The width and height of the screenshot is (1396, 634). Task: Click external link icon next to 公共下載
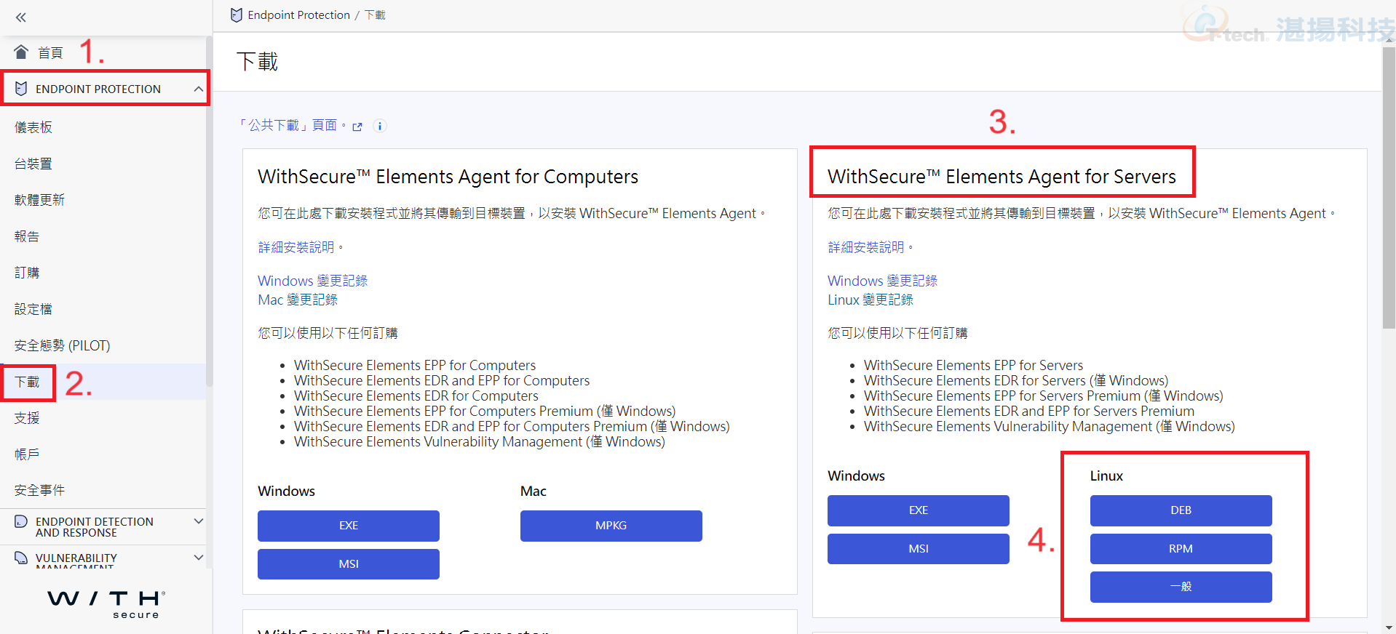(x=357, y=127)
